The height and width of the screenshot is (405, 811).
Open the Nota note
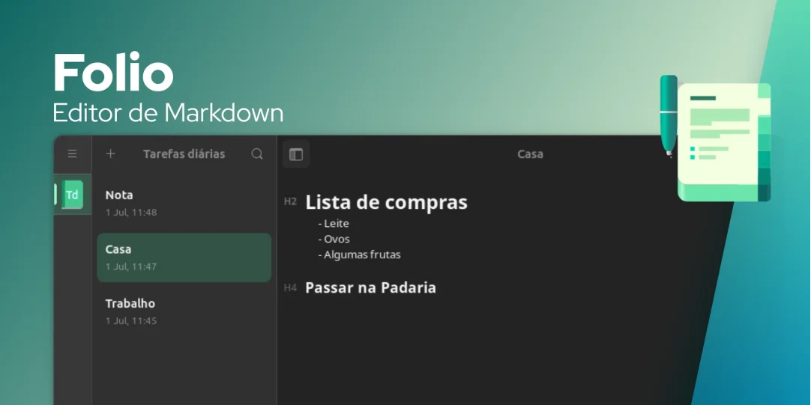[x=184, y=204]
